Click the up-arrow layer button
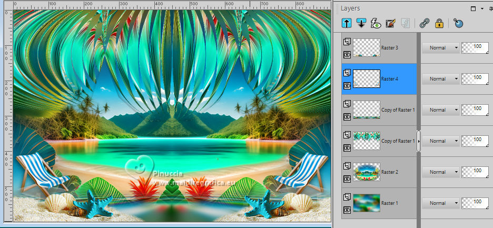493x228 pixels. click(x=347, y=23)
